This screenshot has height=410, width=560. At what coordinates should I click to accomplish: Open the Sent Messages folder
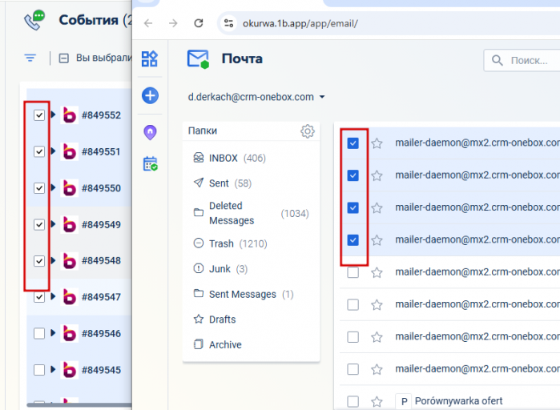click(251, 294)
